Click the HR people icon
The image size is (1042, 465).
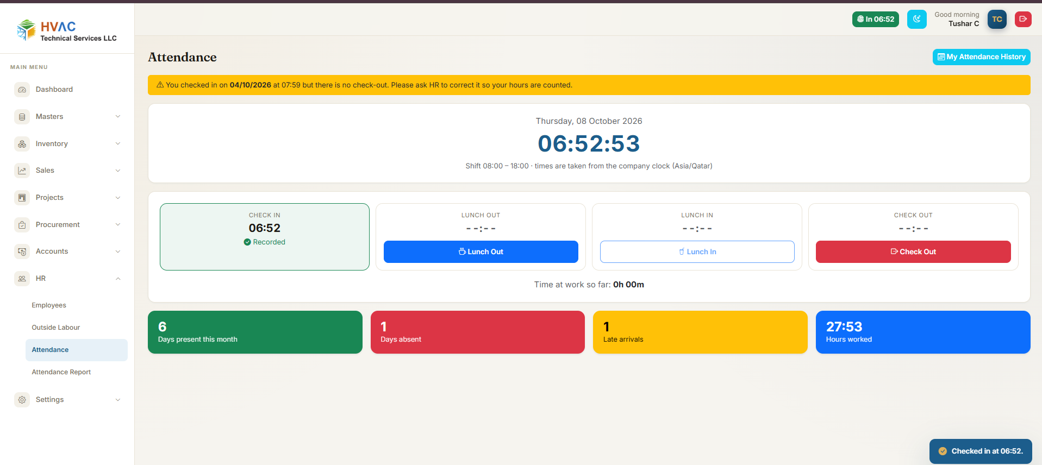[x=22, y=279]
